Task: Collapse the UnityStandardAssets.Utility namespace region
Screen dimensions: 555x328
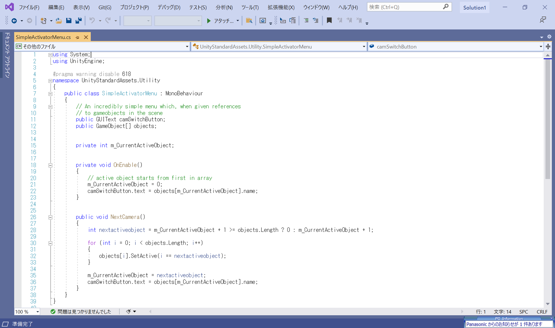Action: coord(50,80)
